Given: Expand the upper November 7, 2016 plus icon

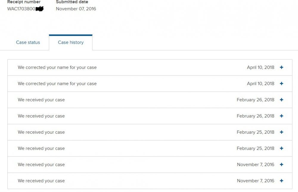Looking at the screenshot, I should pyautogui.click(x=282, y=164).
